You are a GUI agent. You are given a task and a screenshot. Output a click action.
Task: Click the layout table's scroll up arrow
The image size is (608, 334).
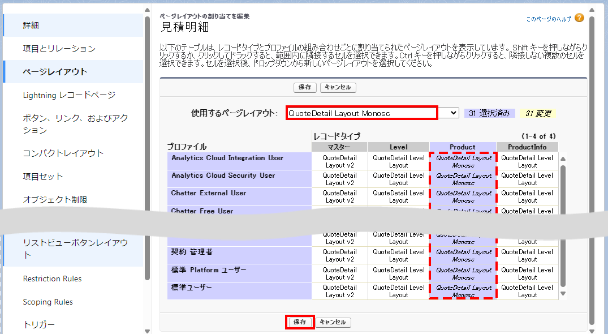coord(562,159)
